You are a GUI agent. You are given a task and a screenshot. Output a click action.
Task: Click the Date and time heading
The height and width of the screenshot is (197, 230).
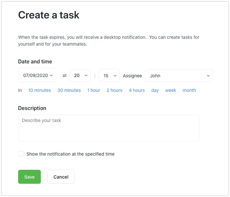(x=35, y=61)
